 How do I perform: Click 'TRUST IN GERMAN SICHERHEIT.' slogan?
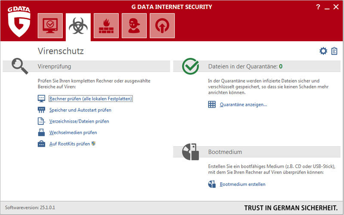click(291, 208)
